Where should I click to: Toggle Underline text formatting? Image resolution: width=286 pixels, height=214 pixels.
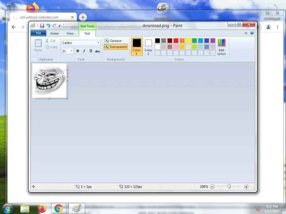(91, 51)
